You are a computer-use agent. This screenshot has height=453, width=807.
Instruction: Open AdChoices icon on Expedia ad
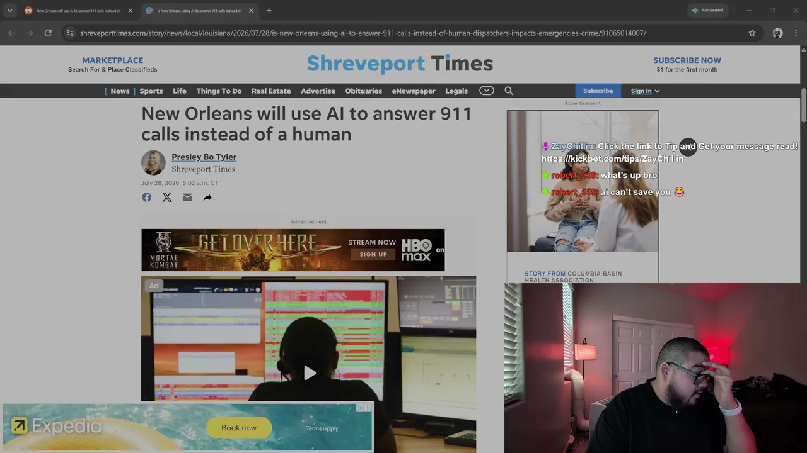pos(359,408)
